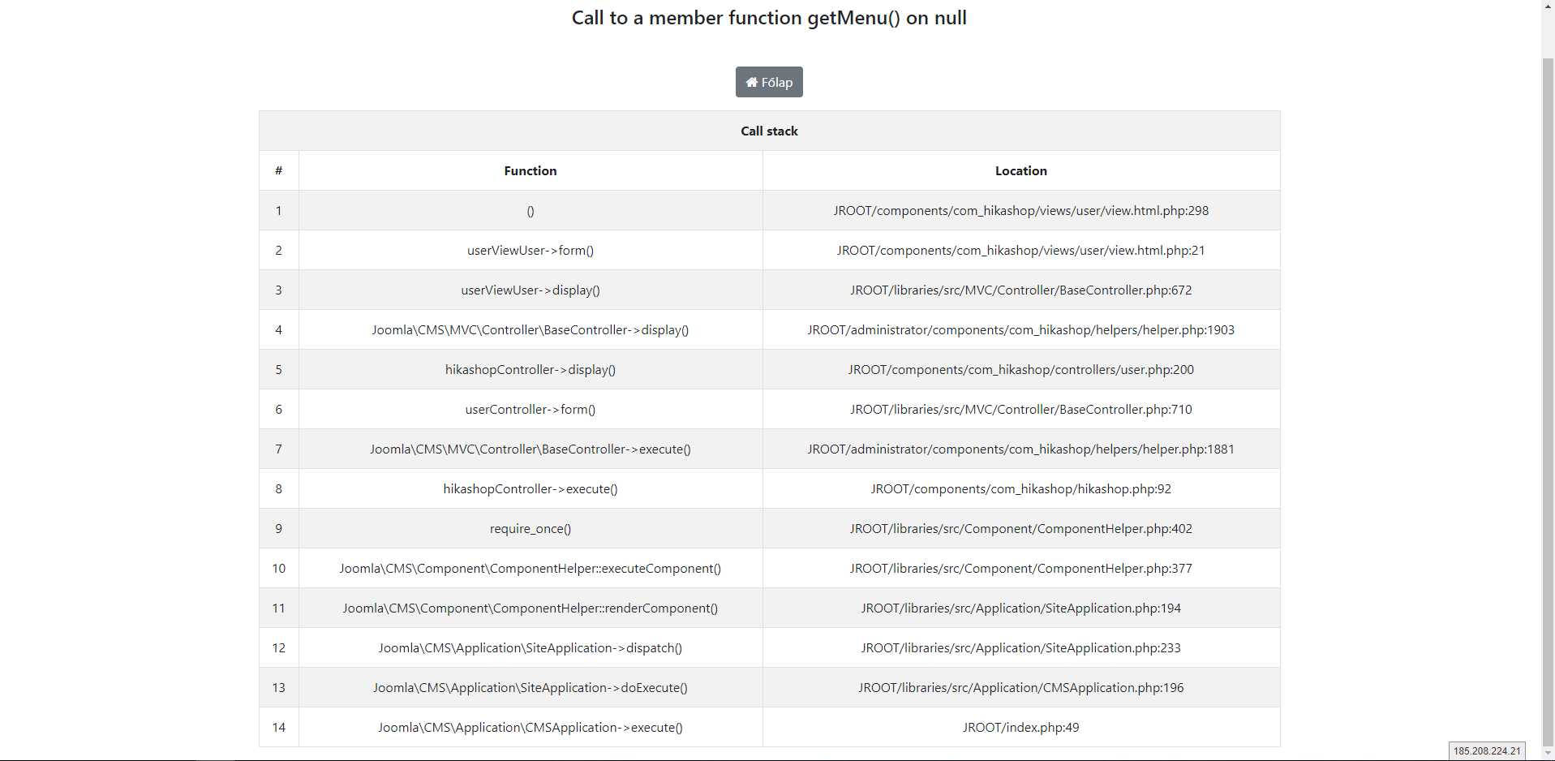This screenshot has height=761, width=1555.
Task: Click the getMenu() on null error heading
Action: click(768, 18)
